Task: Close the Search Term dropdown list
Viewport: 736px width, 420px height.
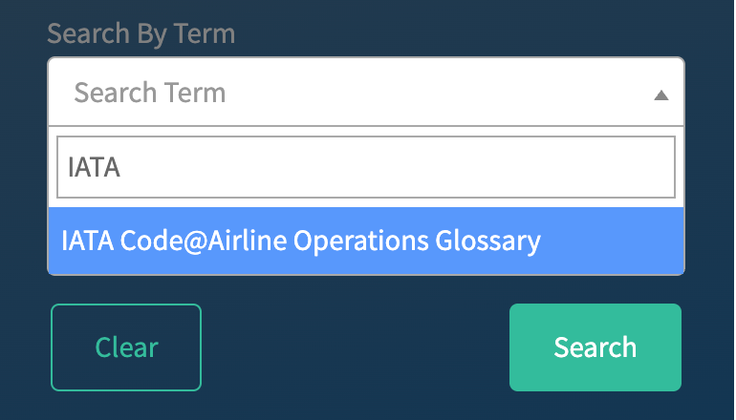Action: [x=660, y=94]
